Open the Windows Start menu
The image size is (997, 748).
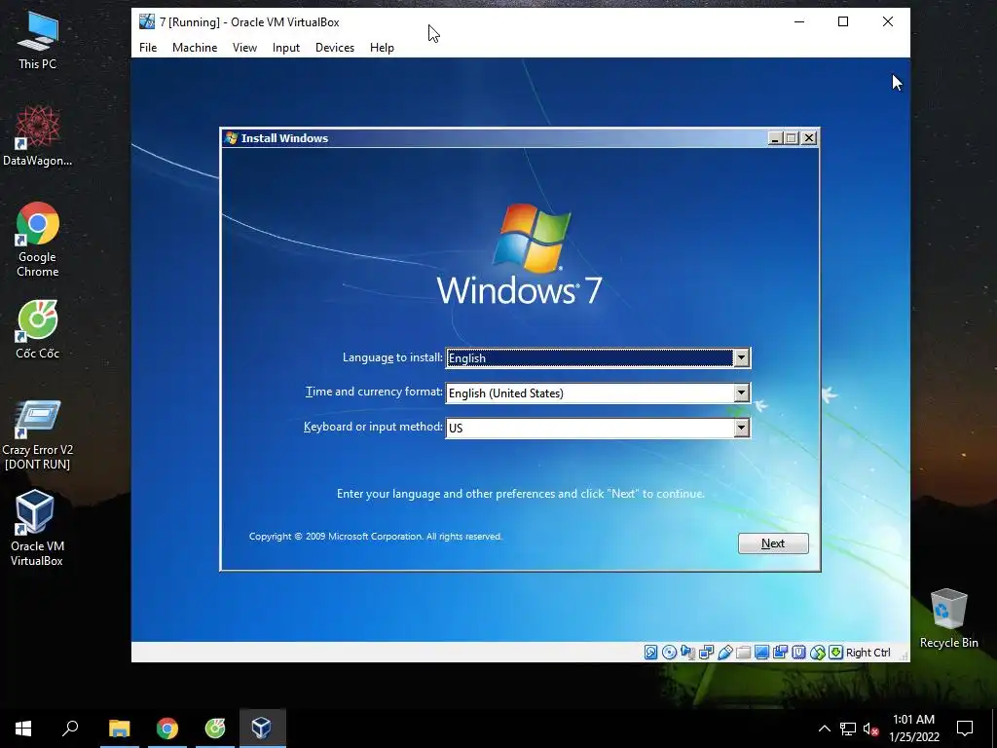click(x=23, y=728)
